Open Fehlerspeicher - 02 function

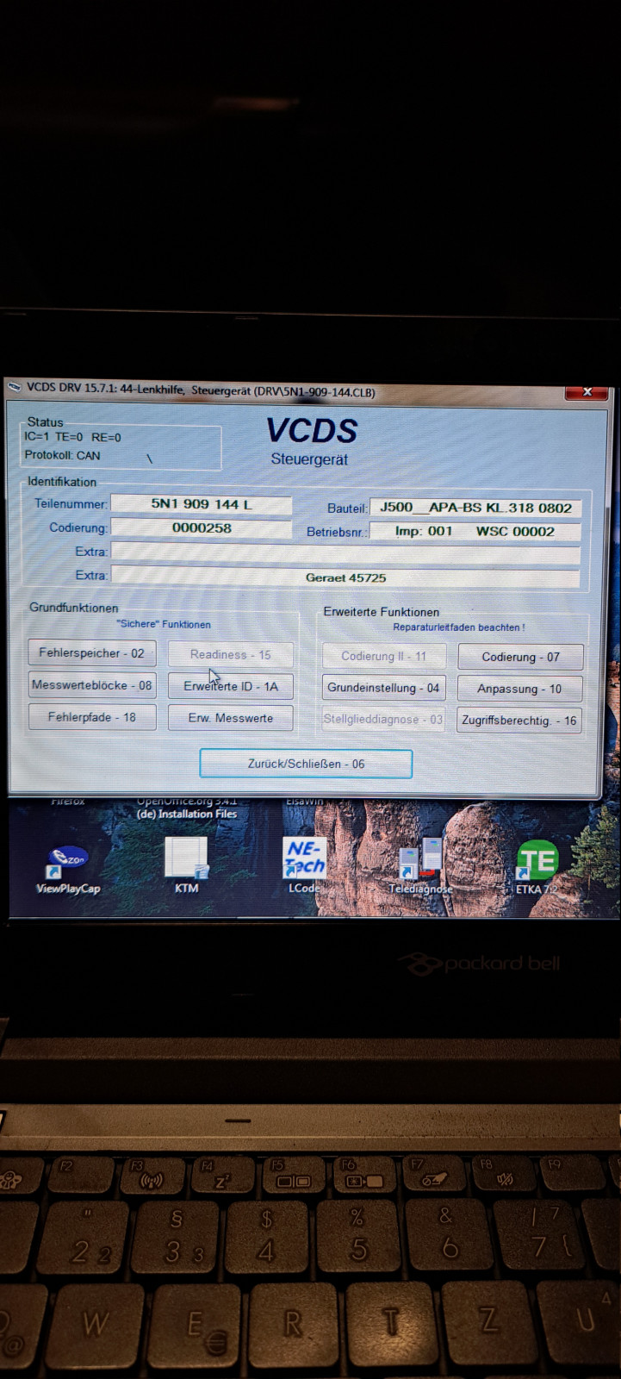click(91, 653)
